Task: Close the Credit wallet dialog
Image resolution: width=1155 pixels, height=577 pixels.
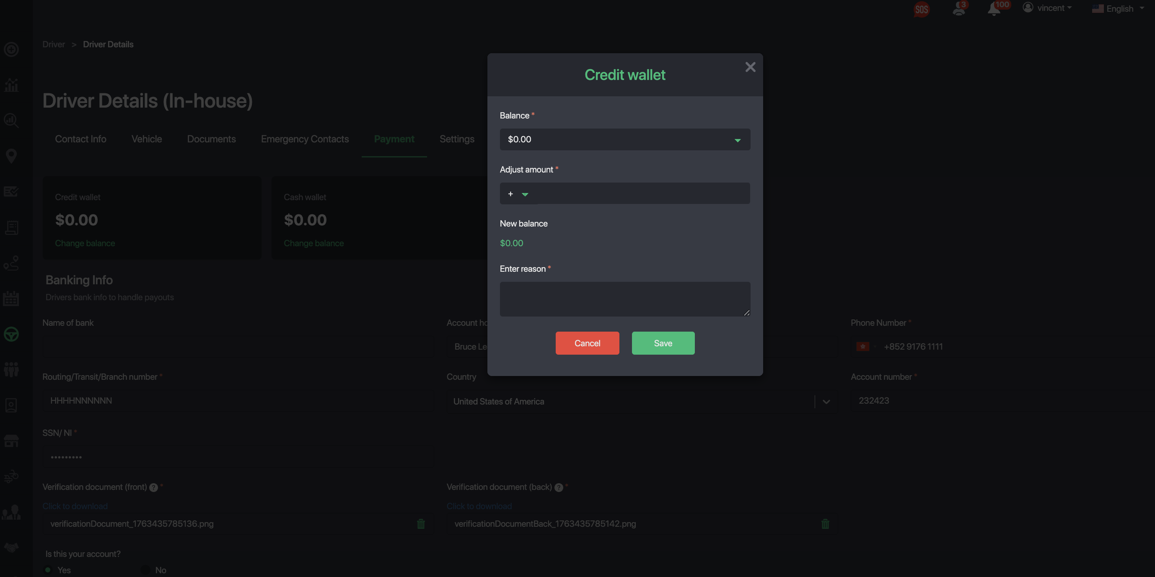Action: tap(750, 67)
